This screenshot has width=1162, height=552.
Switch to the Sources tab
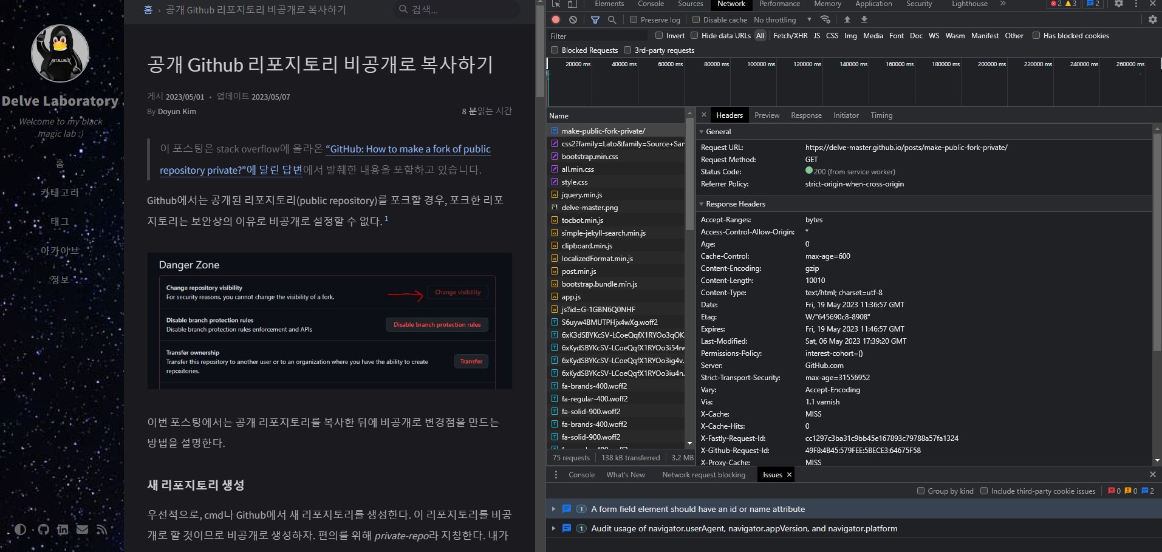691,4
